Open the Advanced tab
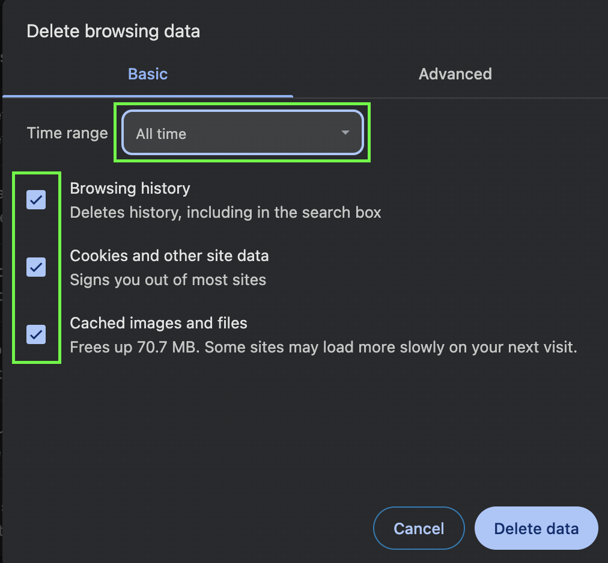This screenshot has width=608, height=563. point(455,74)
